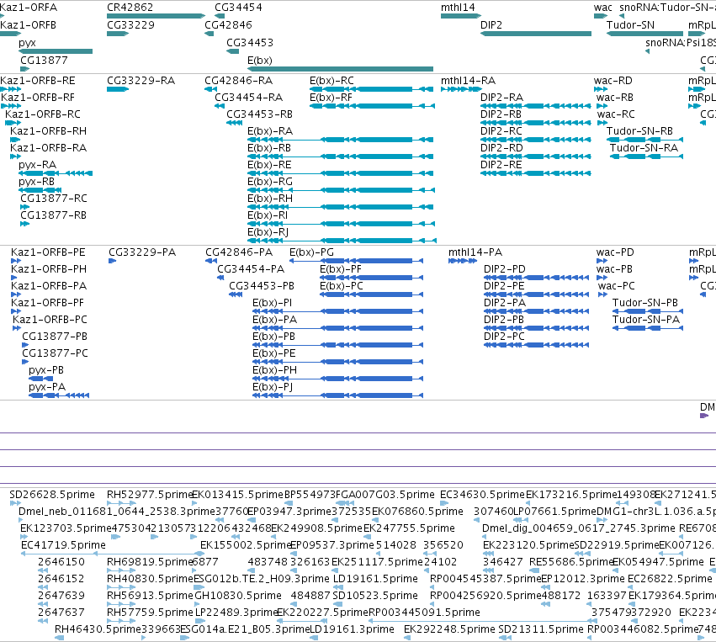Select the pyx-RA transcript label
This screenshot has width=716, height=642.
(38, 165)
